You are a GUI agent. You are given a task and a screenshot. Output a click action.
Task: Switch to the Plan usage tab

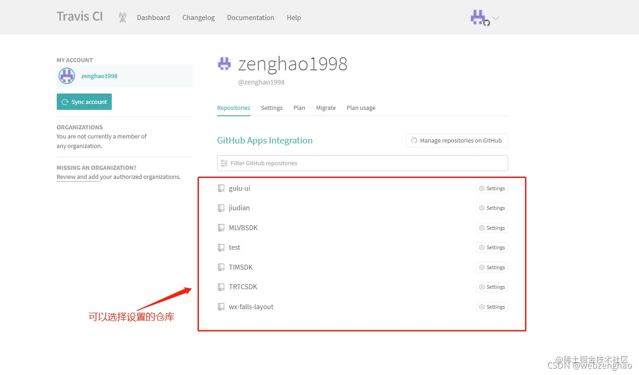pyautogui.click(x=361, y=108)
